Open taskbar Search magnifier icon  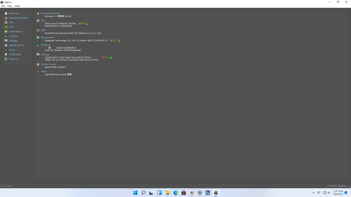[x=143, y=193]
